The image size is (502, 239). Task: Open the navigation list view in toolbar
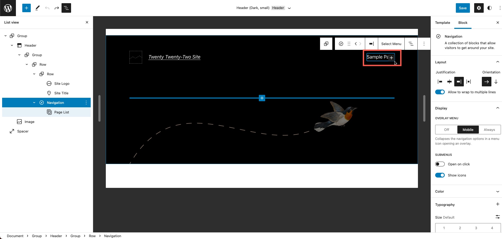point(411,44)
